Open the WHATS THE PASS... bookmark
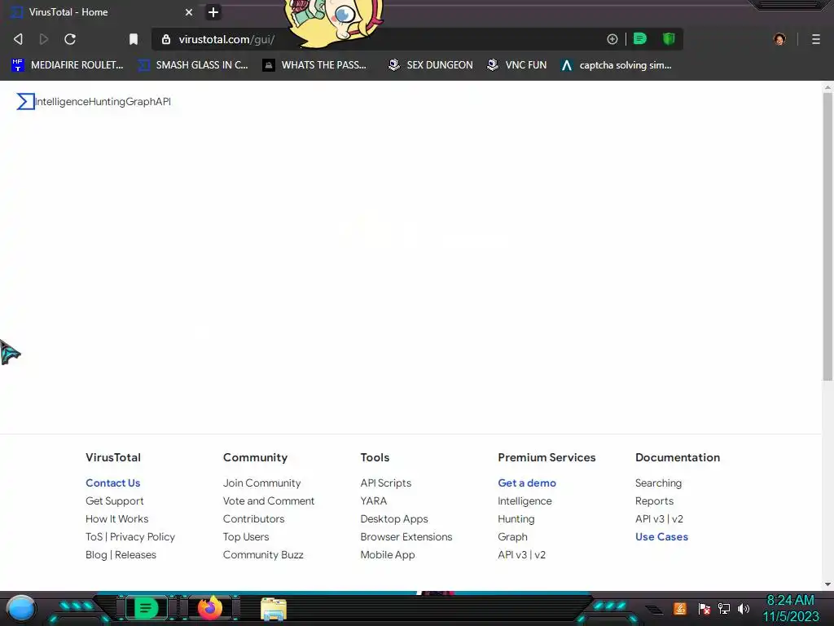The width and height of the screenshot is (834, 626). coord(314,65)
